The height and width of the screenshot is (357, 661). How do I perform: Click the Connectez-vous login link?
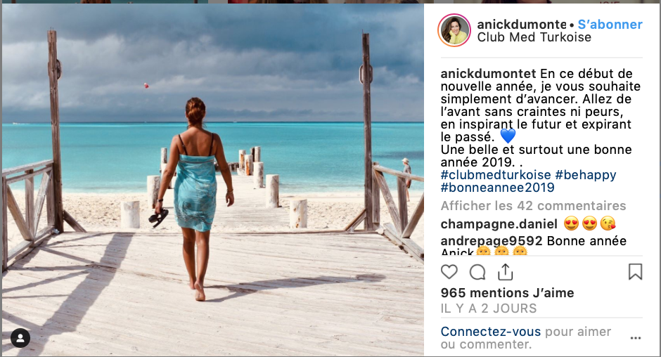[x=491, y=332]
